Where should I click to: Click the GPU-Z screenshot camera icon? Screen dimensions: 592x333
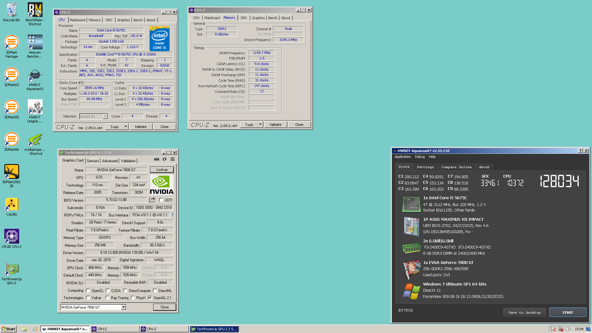(157, 159)
